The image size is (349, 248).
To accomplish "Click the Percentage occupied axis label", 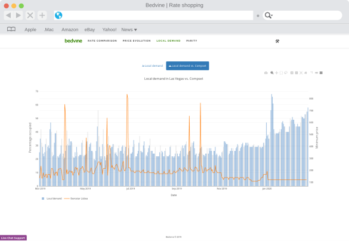I will tap(30, 138).
